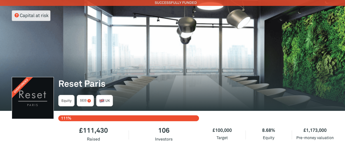The width and height of the screenshot is (345, 145).
Task: Click the SEIS question mark icon
Action: [x=89, y=101]
